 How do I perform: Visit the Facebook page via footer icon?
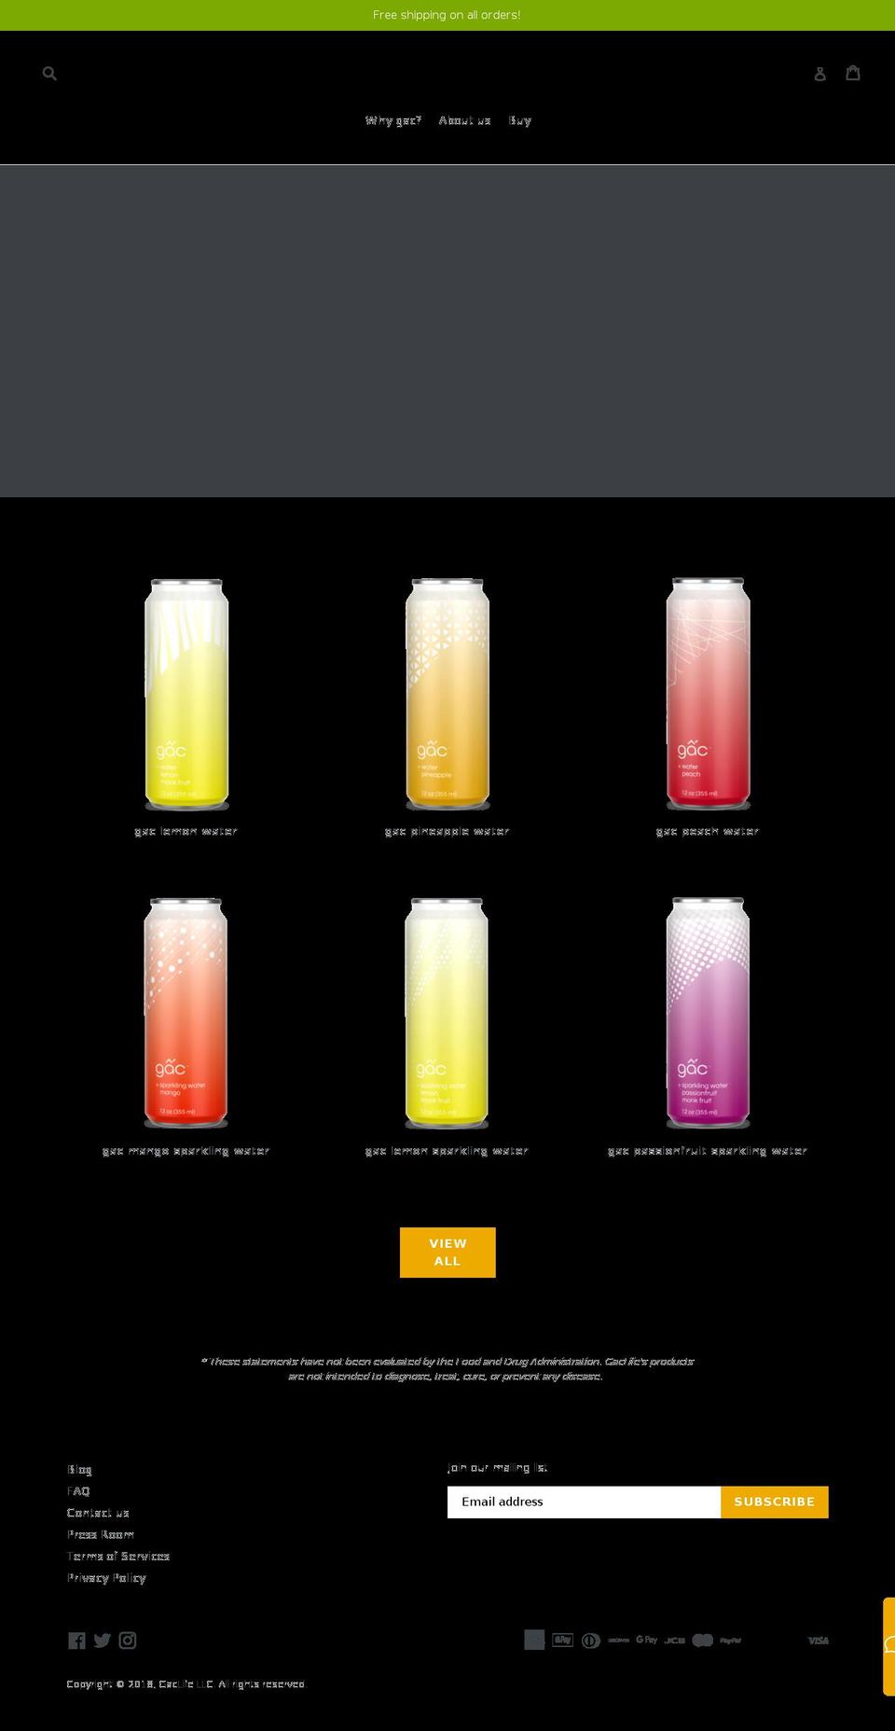[76, 1640]
